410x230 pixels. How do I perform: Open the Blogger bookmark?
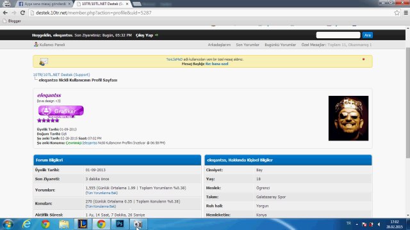pyautogui.click(x=12, y=21)
